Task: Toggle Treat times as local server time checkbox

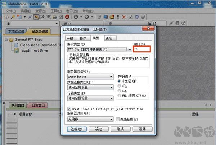Action: pyautogui.click(x=69, y=109)
